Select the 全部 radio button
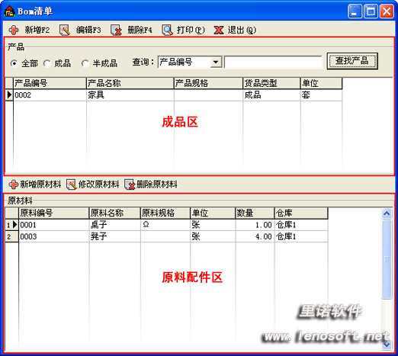The image size is (398, 356). 14,63
